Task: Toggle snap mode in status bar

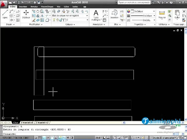Action: click(x=36, y=138)
